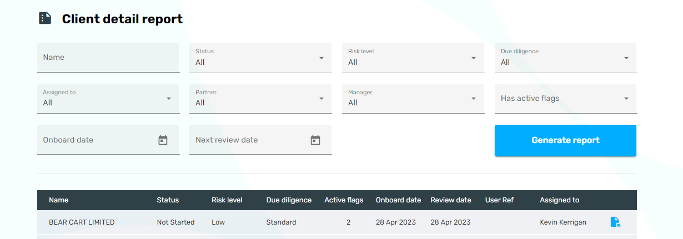Open Onboard date calendar picker icon
The image size is (683, 239).
point(163,140)
